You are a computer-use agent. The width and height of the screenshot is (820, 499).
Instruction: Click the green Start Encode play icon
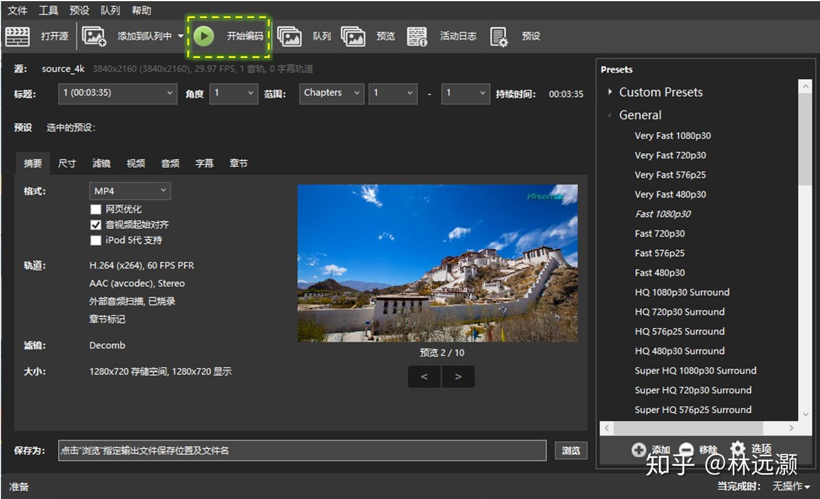coord(203,36)
